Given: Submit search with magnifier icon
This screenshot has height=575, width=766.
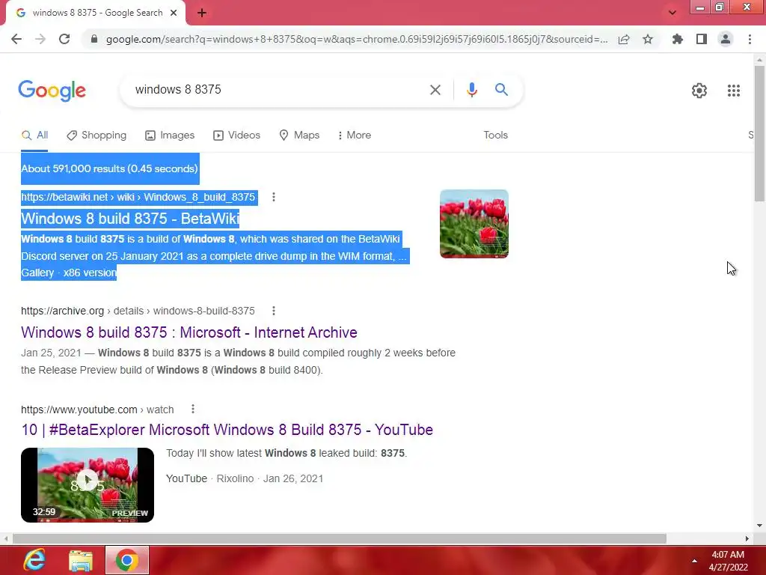Looking at the screenshot, I should coord(501,90).
